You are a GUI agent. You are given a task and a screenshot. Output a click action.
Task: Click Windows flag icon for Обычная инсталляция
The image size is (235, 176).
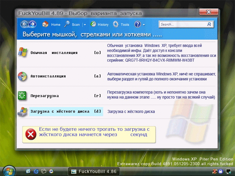pos(23,52)
